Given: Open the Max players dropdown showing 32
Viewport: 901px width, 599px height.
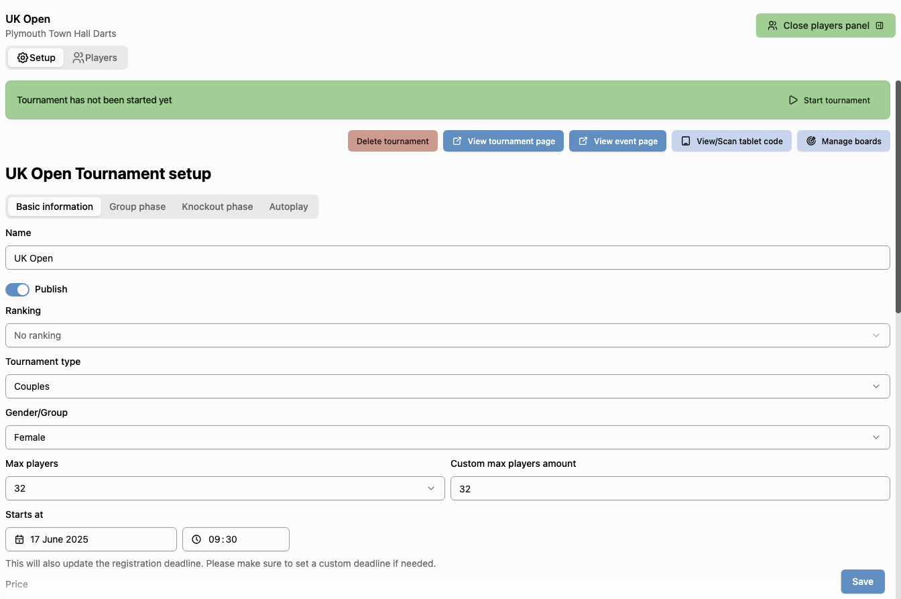Looking at the screenshot, I should click(x=225, y=488).
